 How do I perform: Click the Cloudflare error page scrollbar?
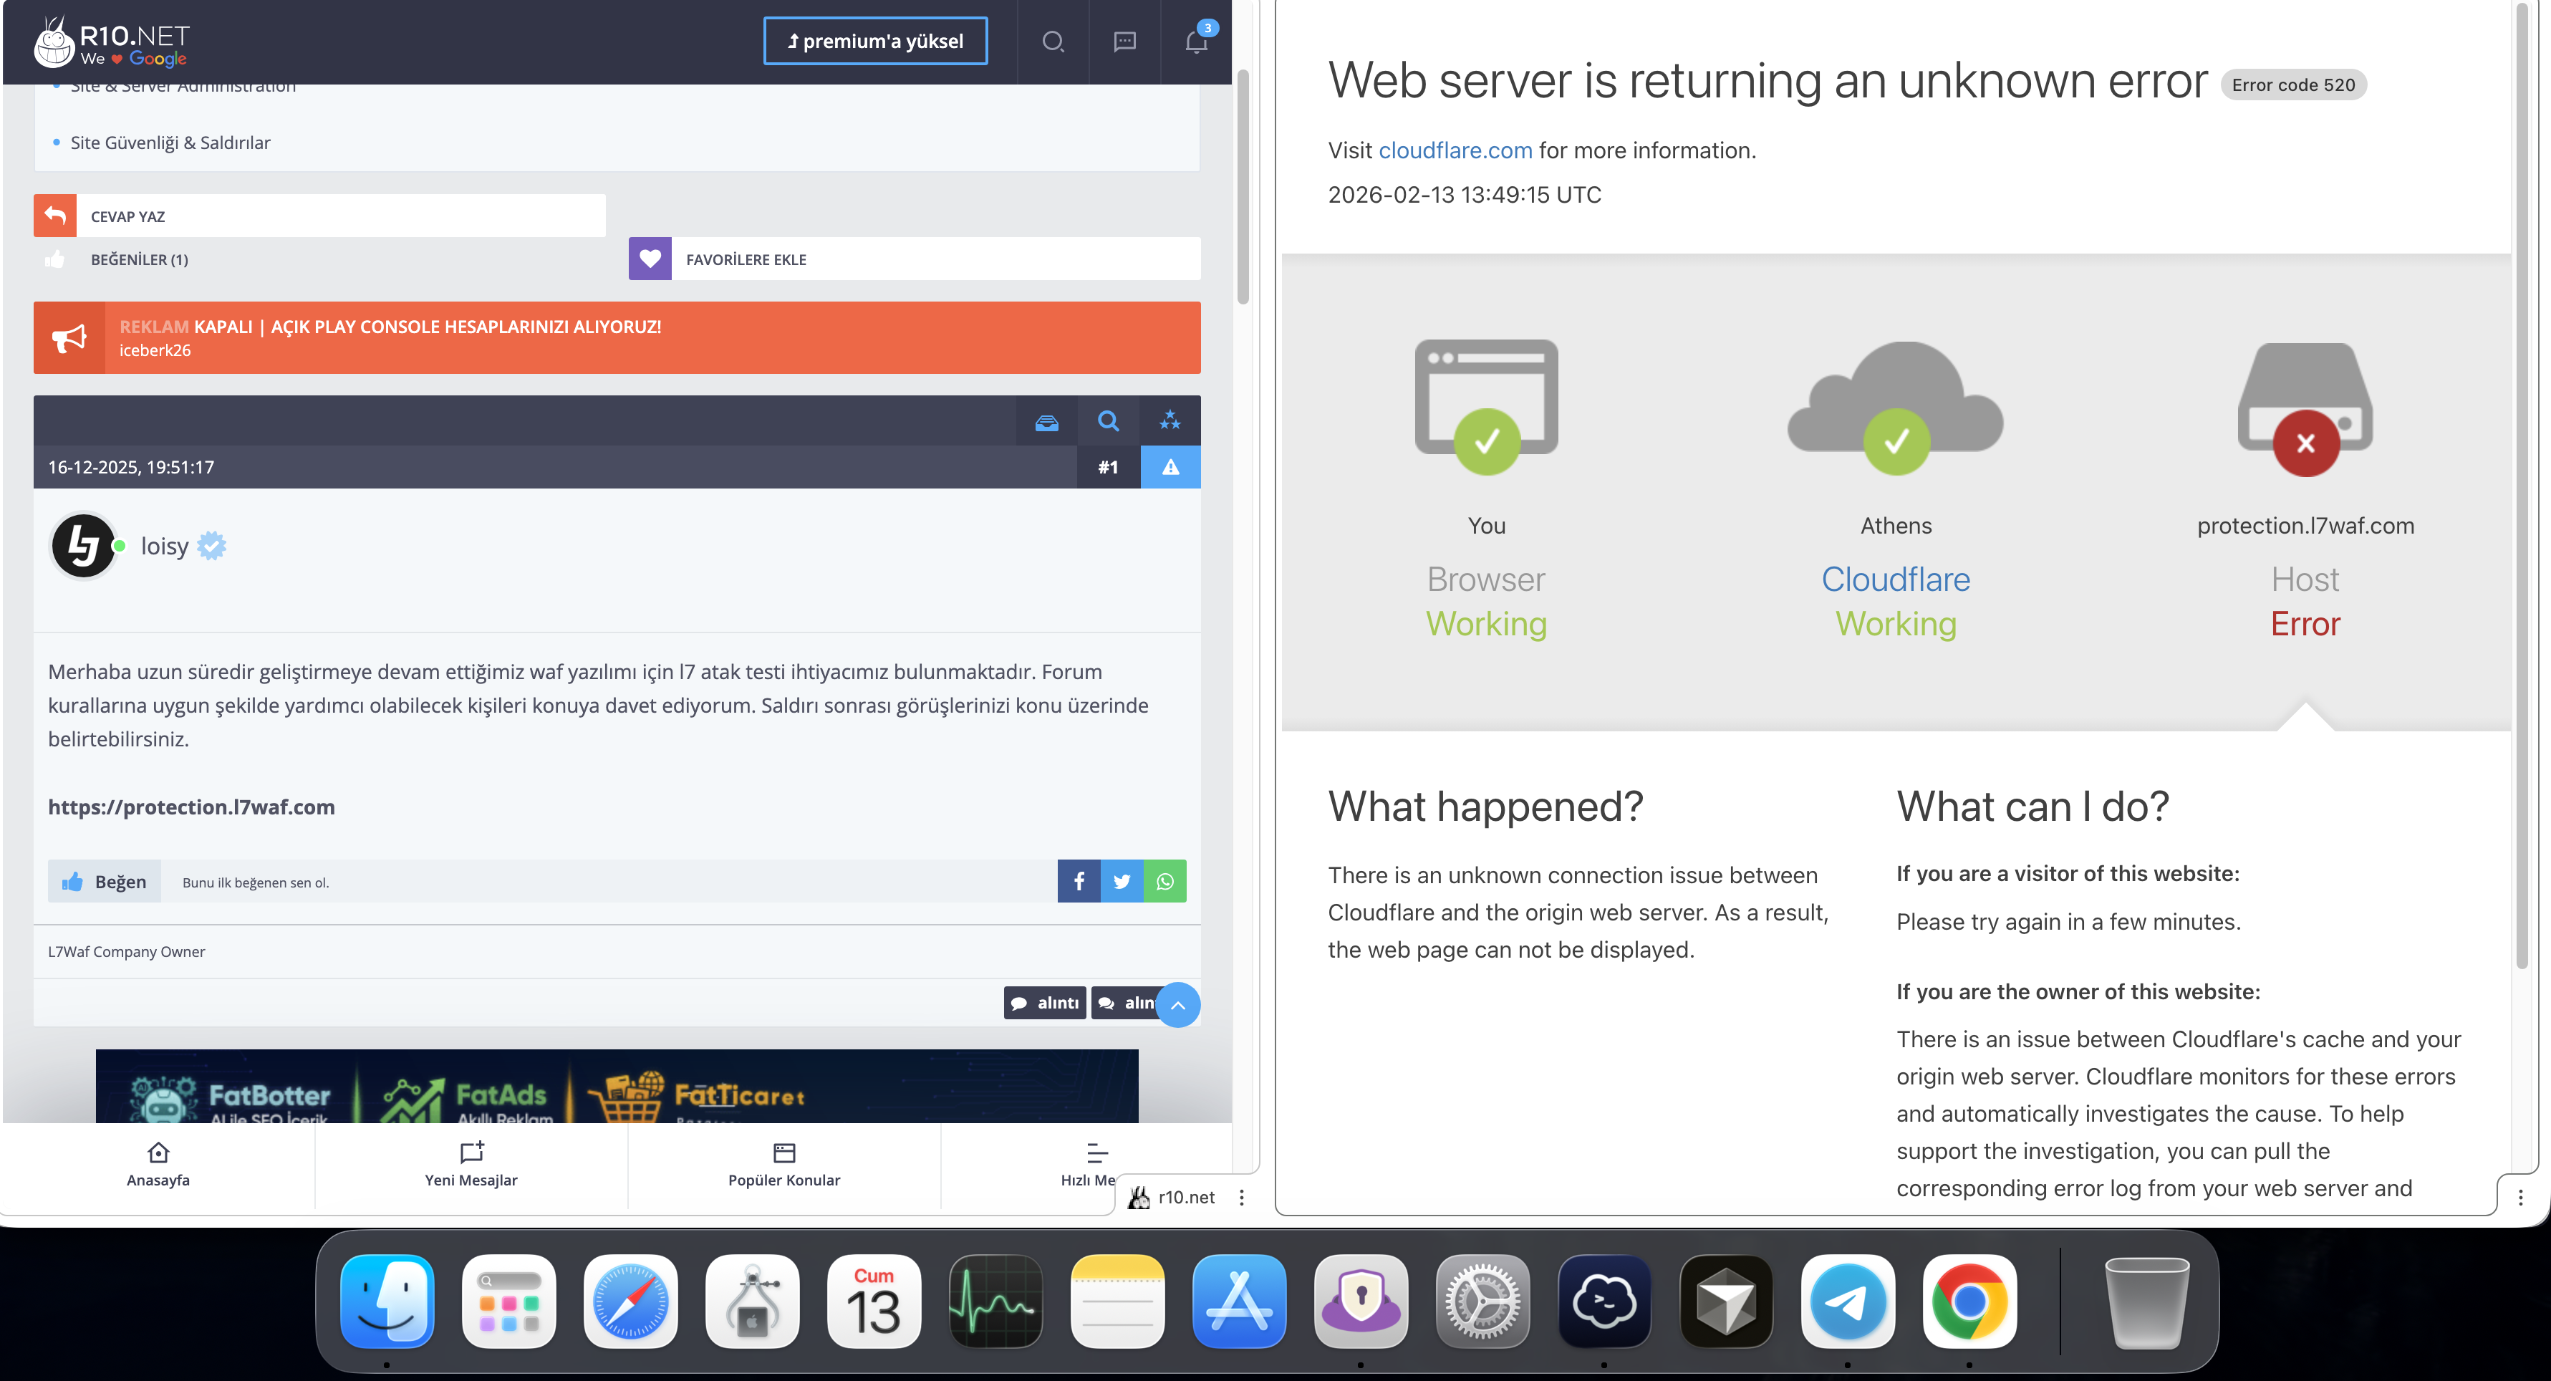click(2522, 486)
